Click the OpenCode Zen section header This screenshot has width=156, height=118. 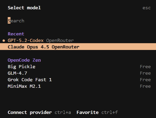(24, 60)
